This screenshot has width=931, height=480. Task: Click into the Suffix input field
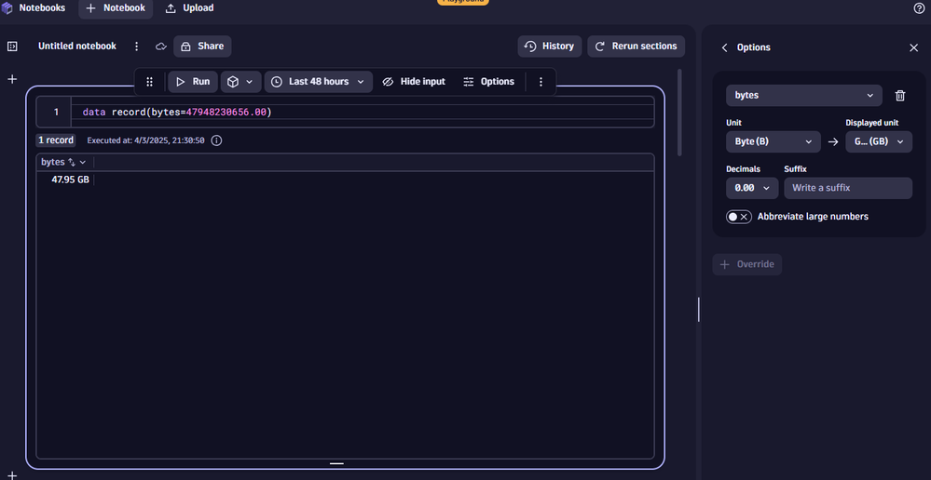tap(847, 188)
